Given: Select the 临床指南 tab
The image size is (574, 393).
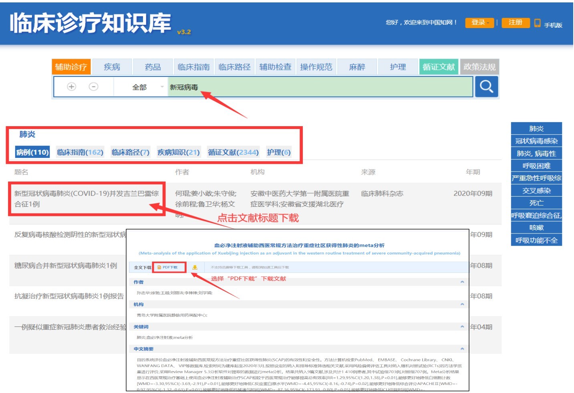Looking at the screenshot, I should coord(193,67).
